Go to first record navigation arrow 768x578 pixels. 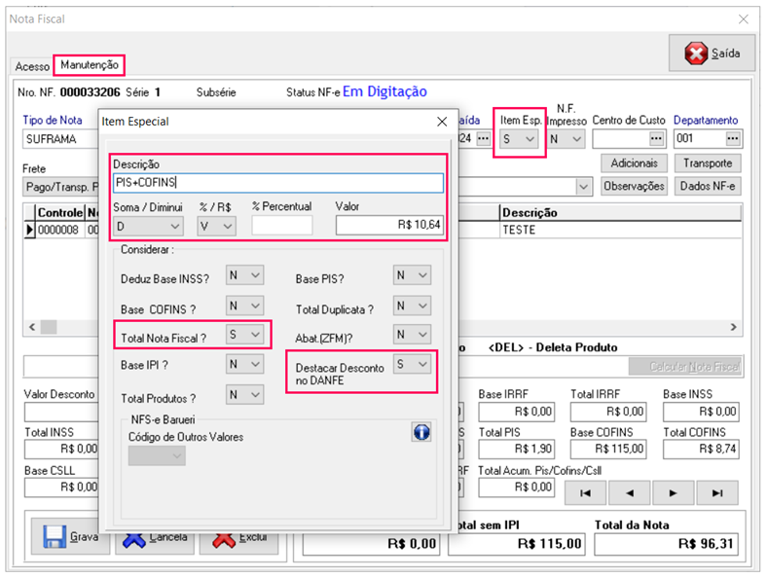(585, 493)
